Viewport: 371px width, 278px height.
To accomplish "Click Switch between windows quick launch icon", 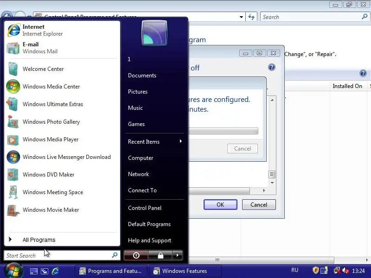I will 45,271.
